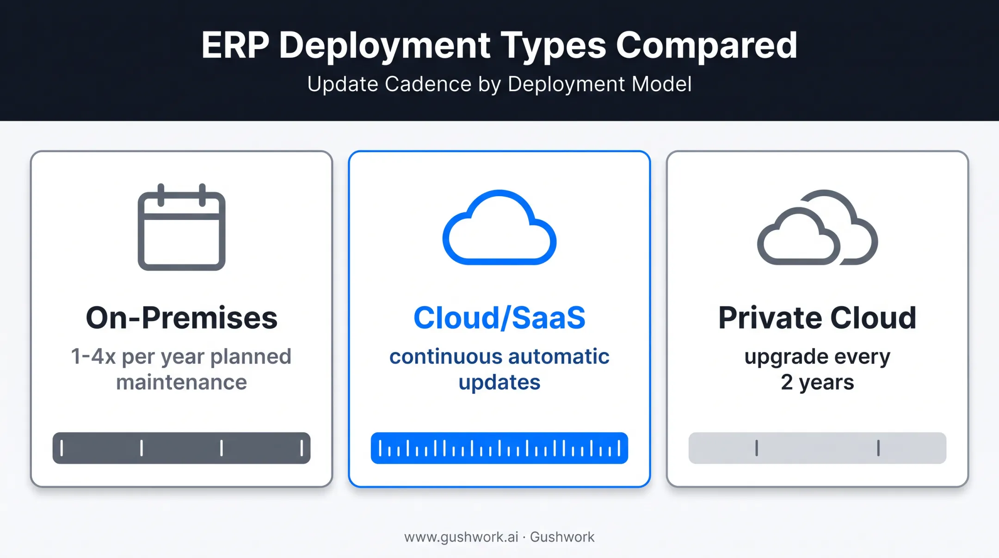Click the dark gray On-Premises cadence bar
The image size is (999, 558).
pyautogui.click(x=181, y=448)
